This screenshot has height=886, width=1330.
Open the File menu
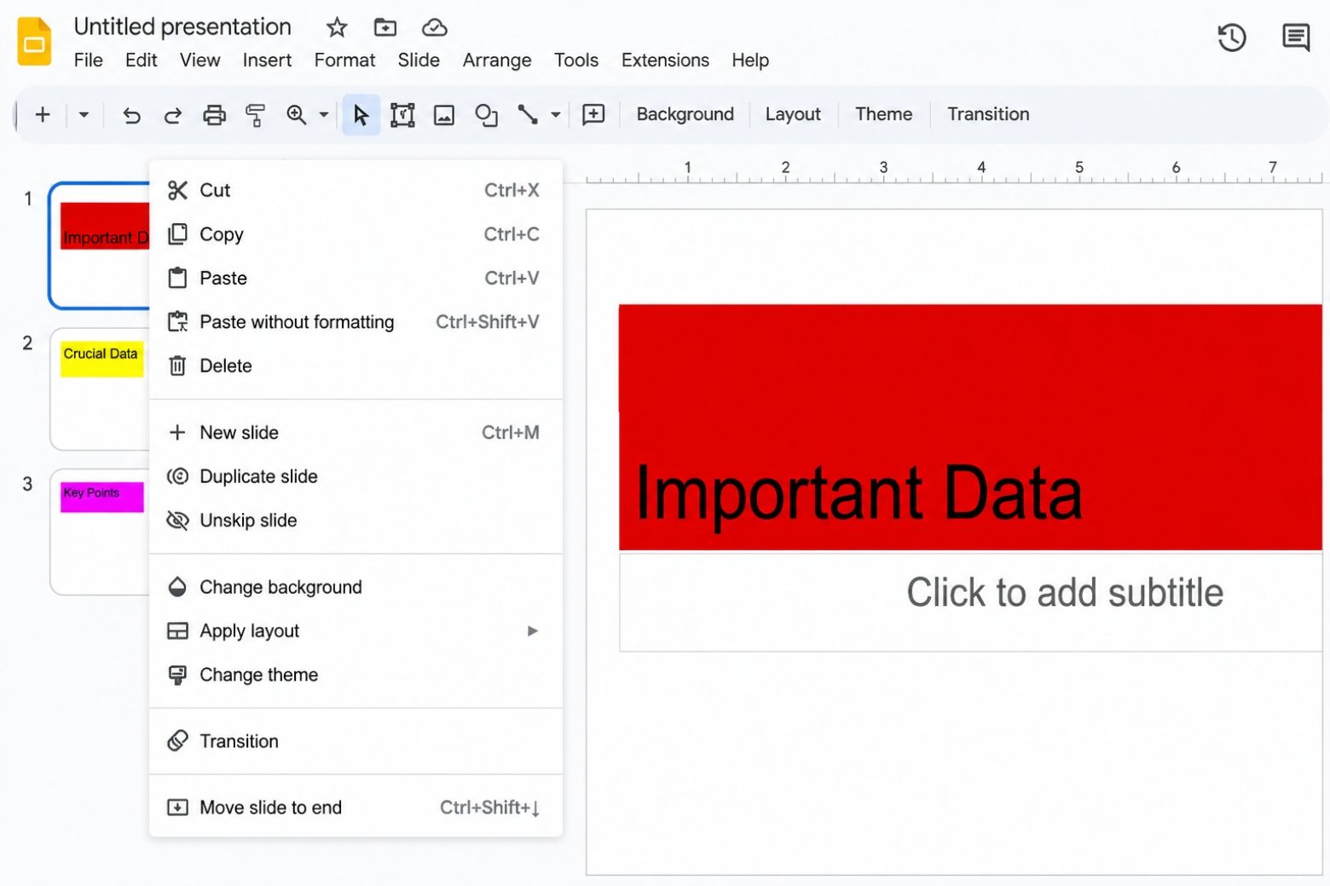[89, 60]
